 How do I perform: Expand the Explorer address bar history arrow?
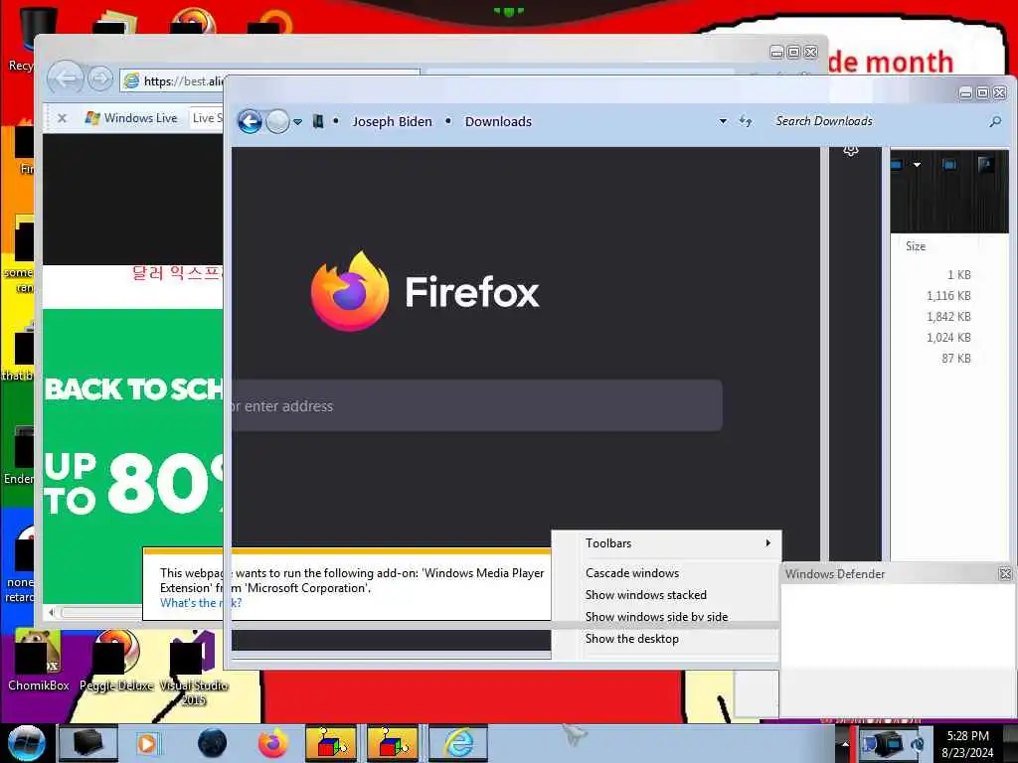pyautogui.click(x=723, y=121)
